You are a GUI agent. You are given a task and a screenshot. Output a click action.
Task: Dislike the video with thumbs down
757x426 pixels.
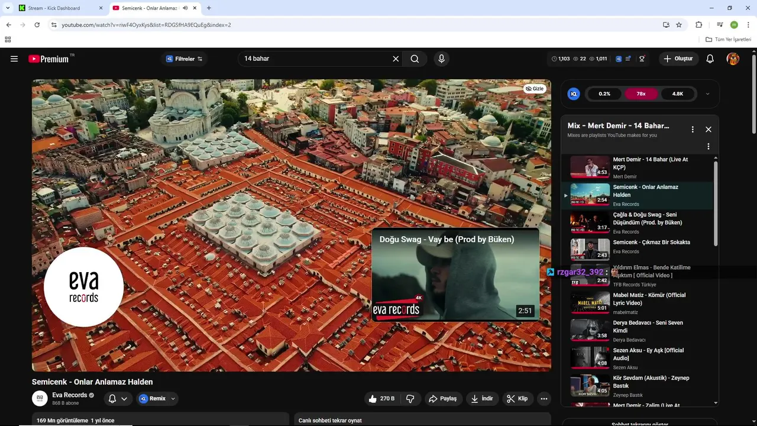(410, 399)
